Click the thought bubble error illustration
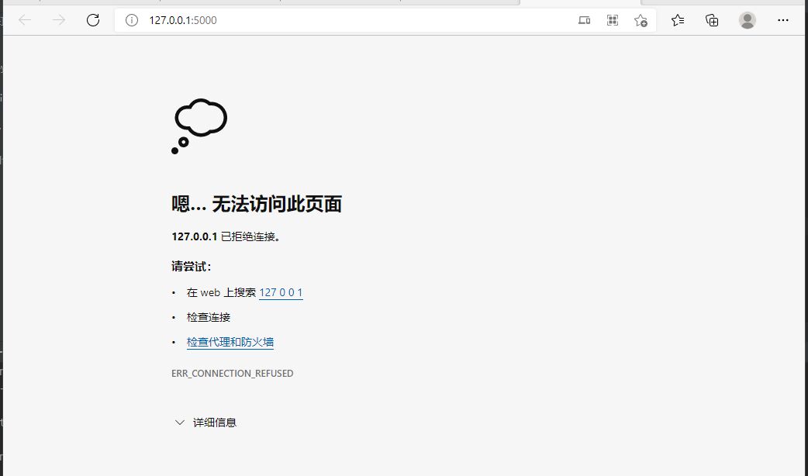 pos(199,126)
